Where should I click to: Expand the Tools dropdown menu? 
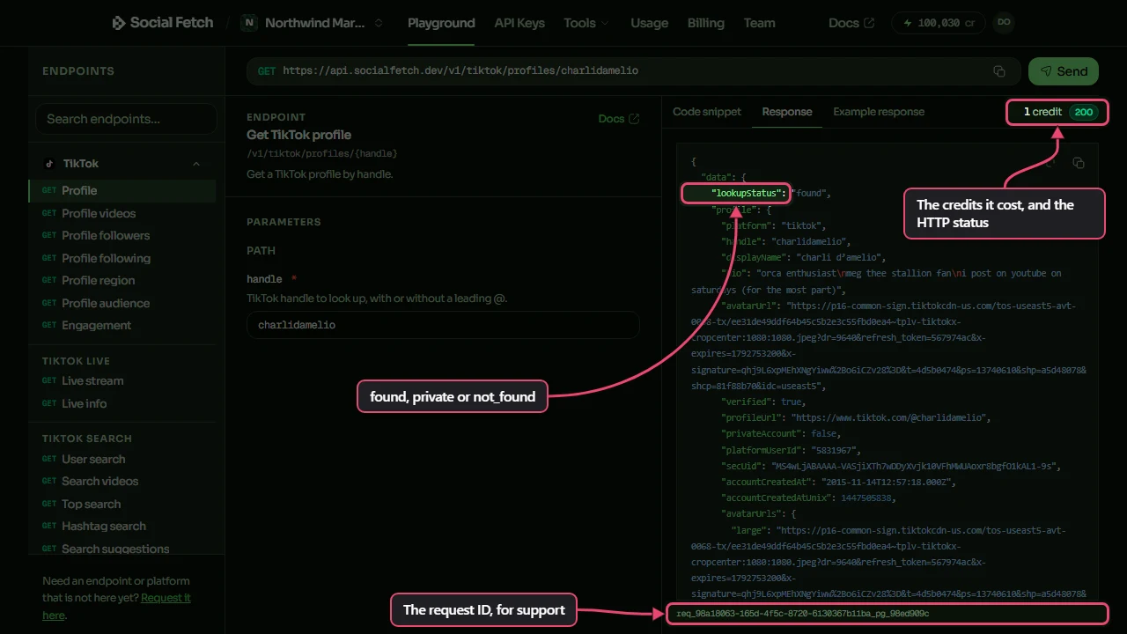(x=586, y=23)
